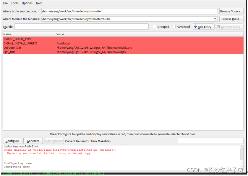Click the Add Entry plus icon
This screenshot has width=248, height=176.
click(x=195, y=27)
